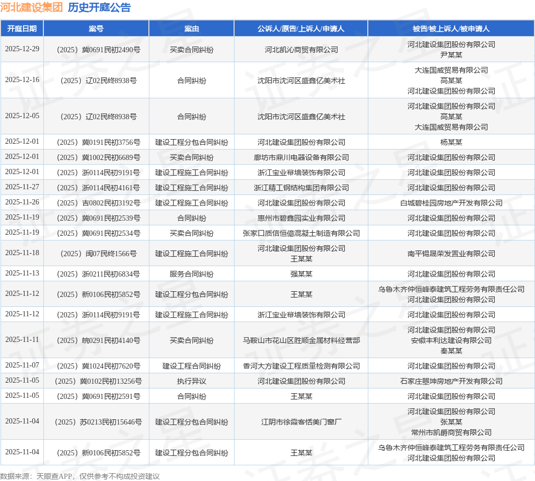This screenshot has height=481, width=535.
Task: Click case number (2025)冀0691民初2490号
Action: [98, 50]
